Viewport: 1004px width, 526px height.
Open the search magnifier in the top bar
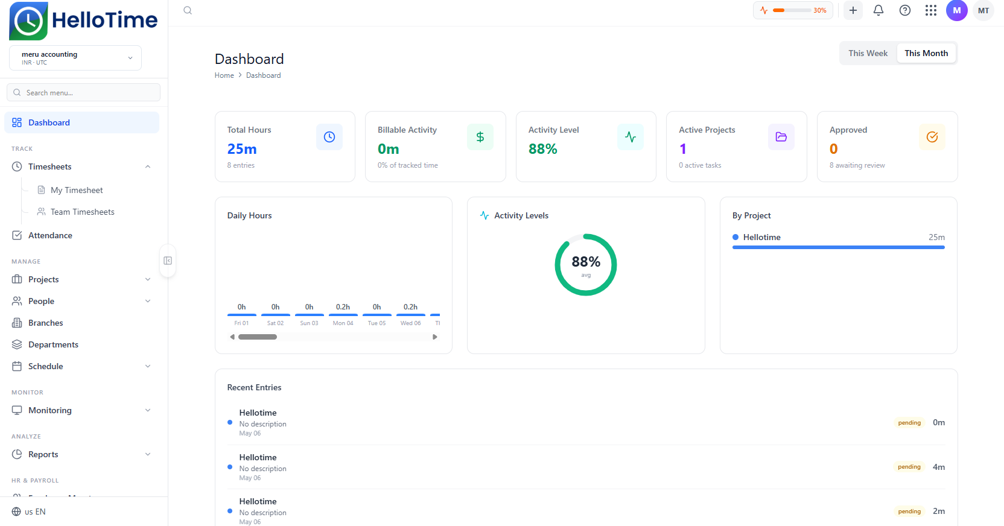click(188, 10)
